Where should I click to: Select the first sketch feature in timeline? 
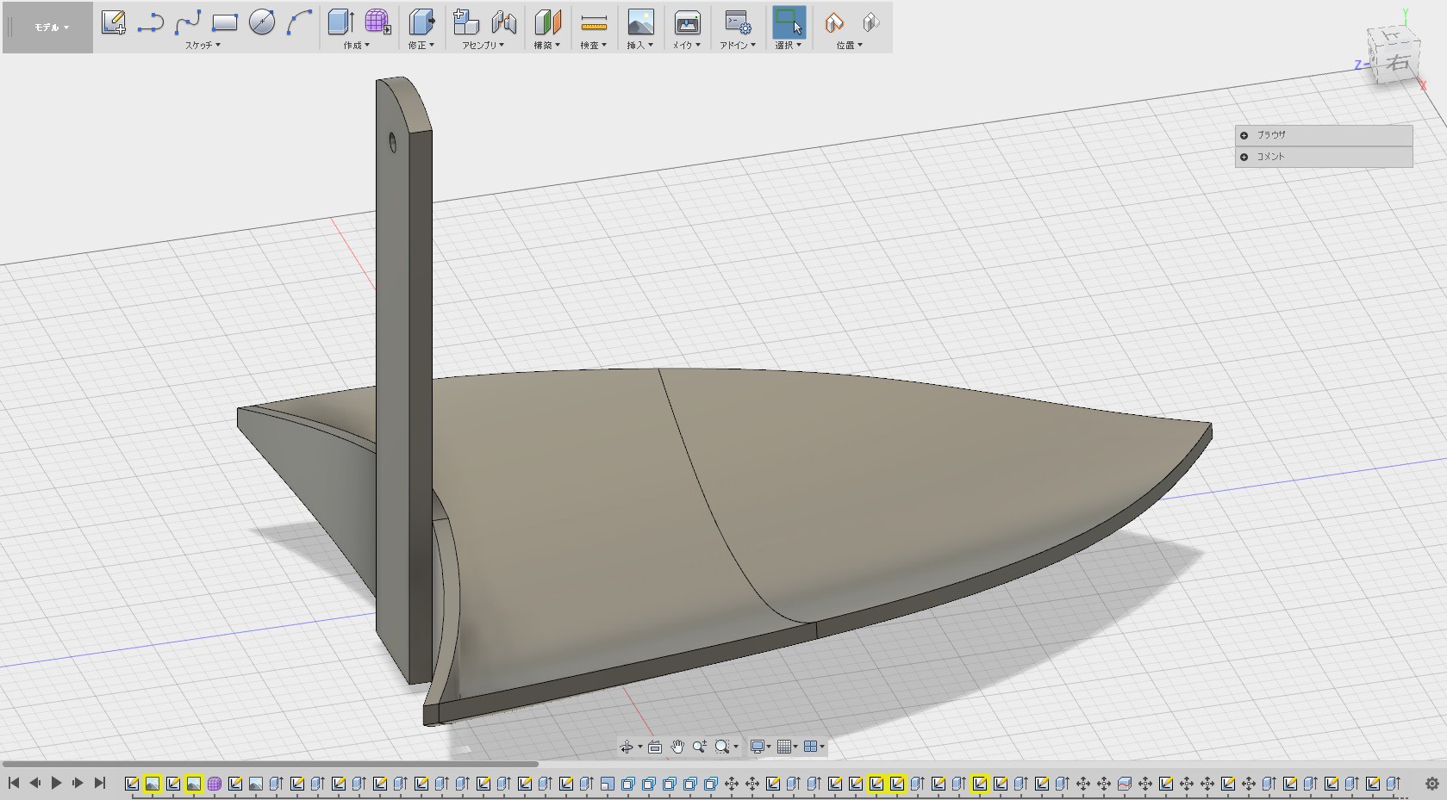pos(132,784)
